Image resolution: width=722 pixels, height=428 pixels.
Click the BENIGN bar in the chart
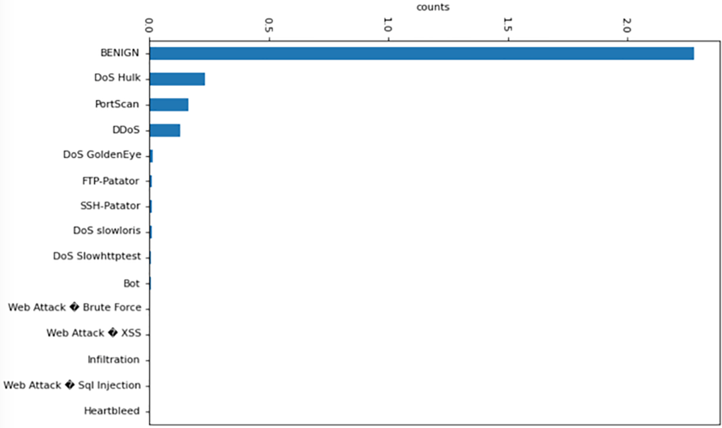click(x=421, y=54)
